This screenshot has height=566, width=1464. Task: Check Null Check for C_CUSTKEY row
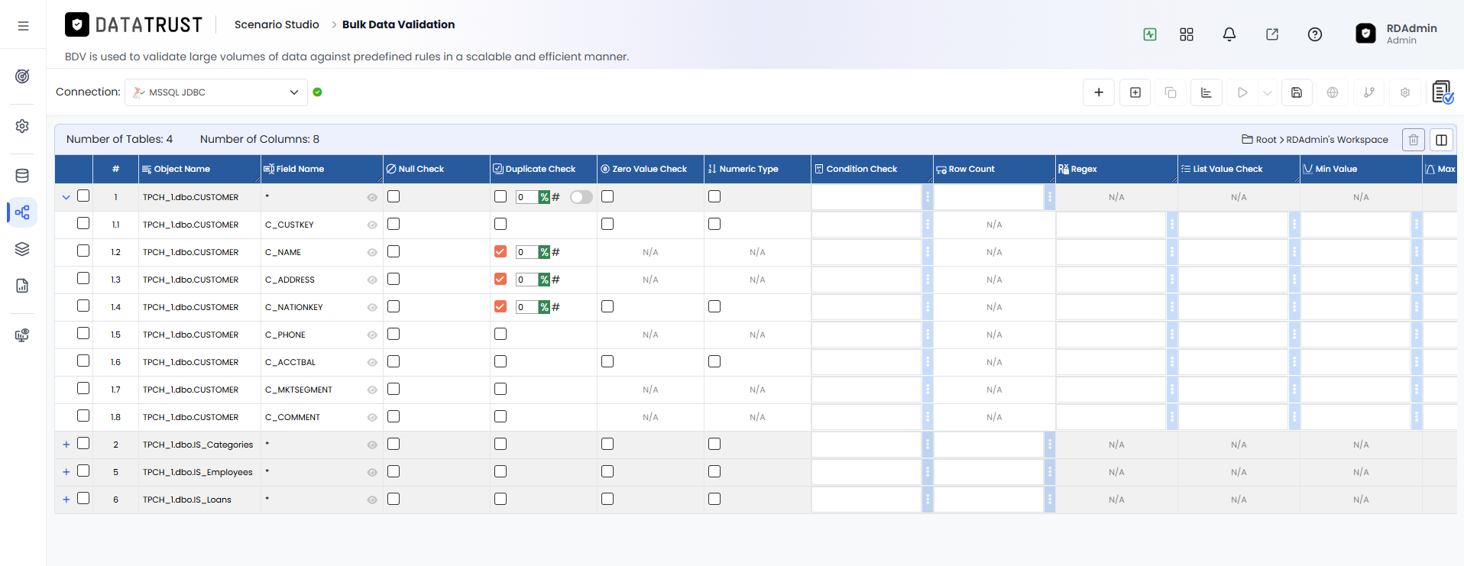[x=394, y=224]
